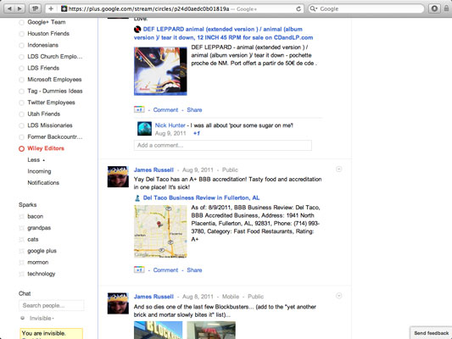452x339 pixels.
Task: Click the spark icon next to google plus
Action: coord(21,251)
